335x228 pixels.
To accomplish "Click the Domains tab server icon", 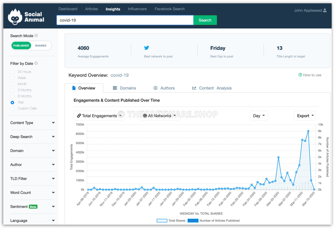I will pos(115,88).
